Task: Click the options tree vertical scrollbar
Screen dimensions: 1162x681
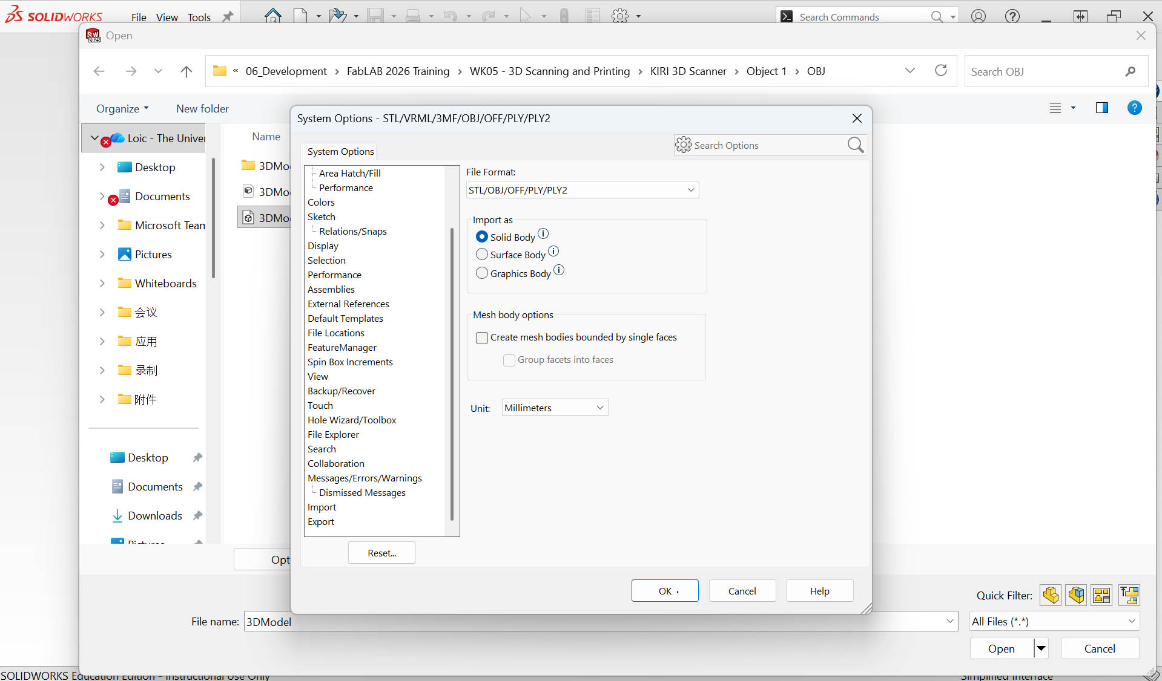Action: (452, 373)
